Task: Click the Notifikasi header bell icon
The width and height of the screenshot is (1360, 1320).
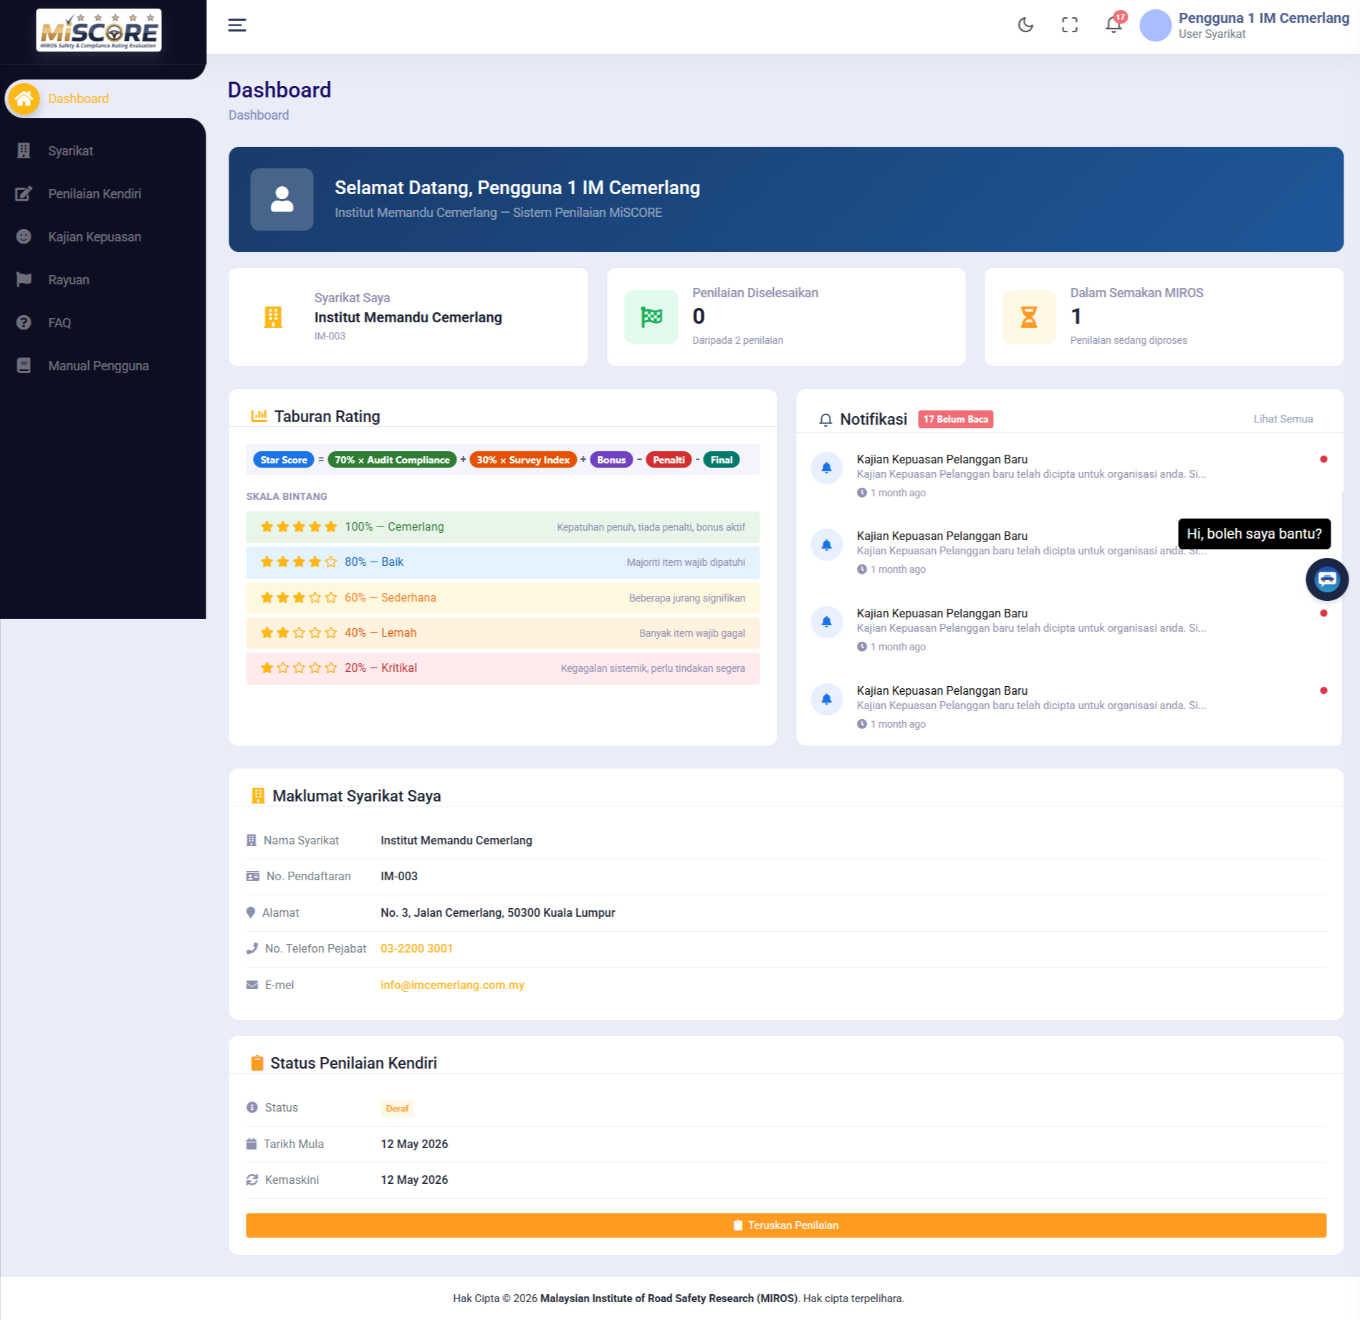Action: click(825, 420)
